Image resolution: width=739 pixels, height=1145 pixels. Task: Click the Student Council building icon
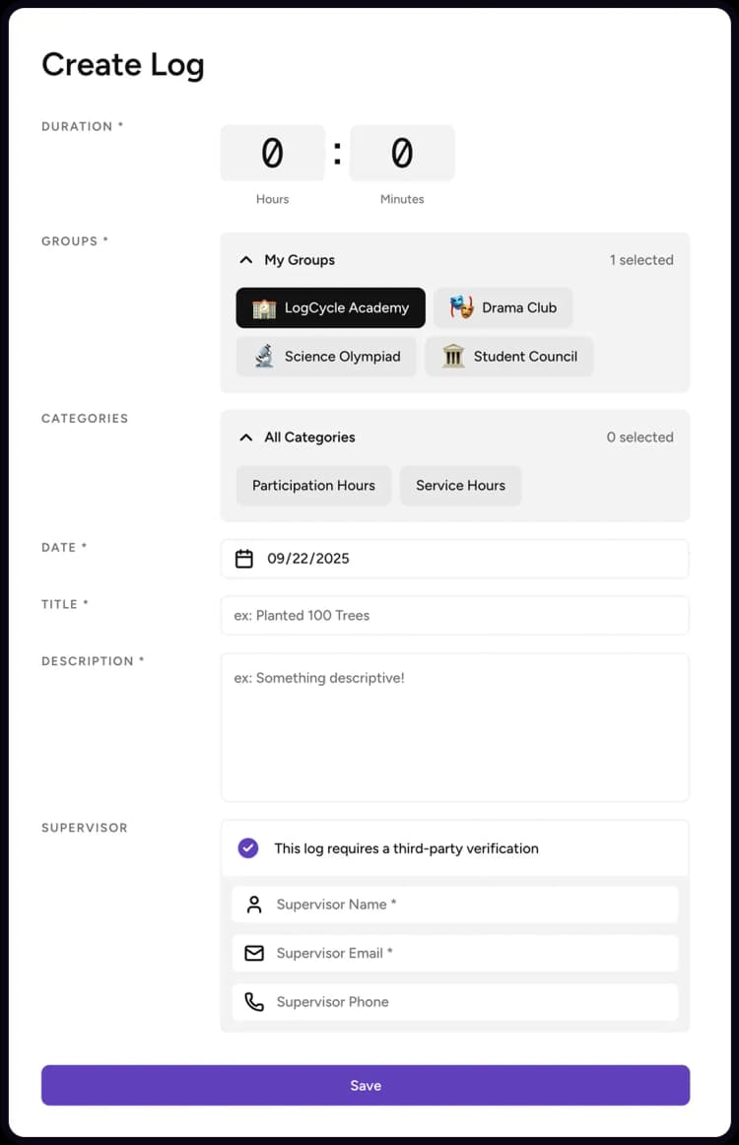[x=453, y=357]
